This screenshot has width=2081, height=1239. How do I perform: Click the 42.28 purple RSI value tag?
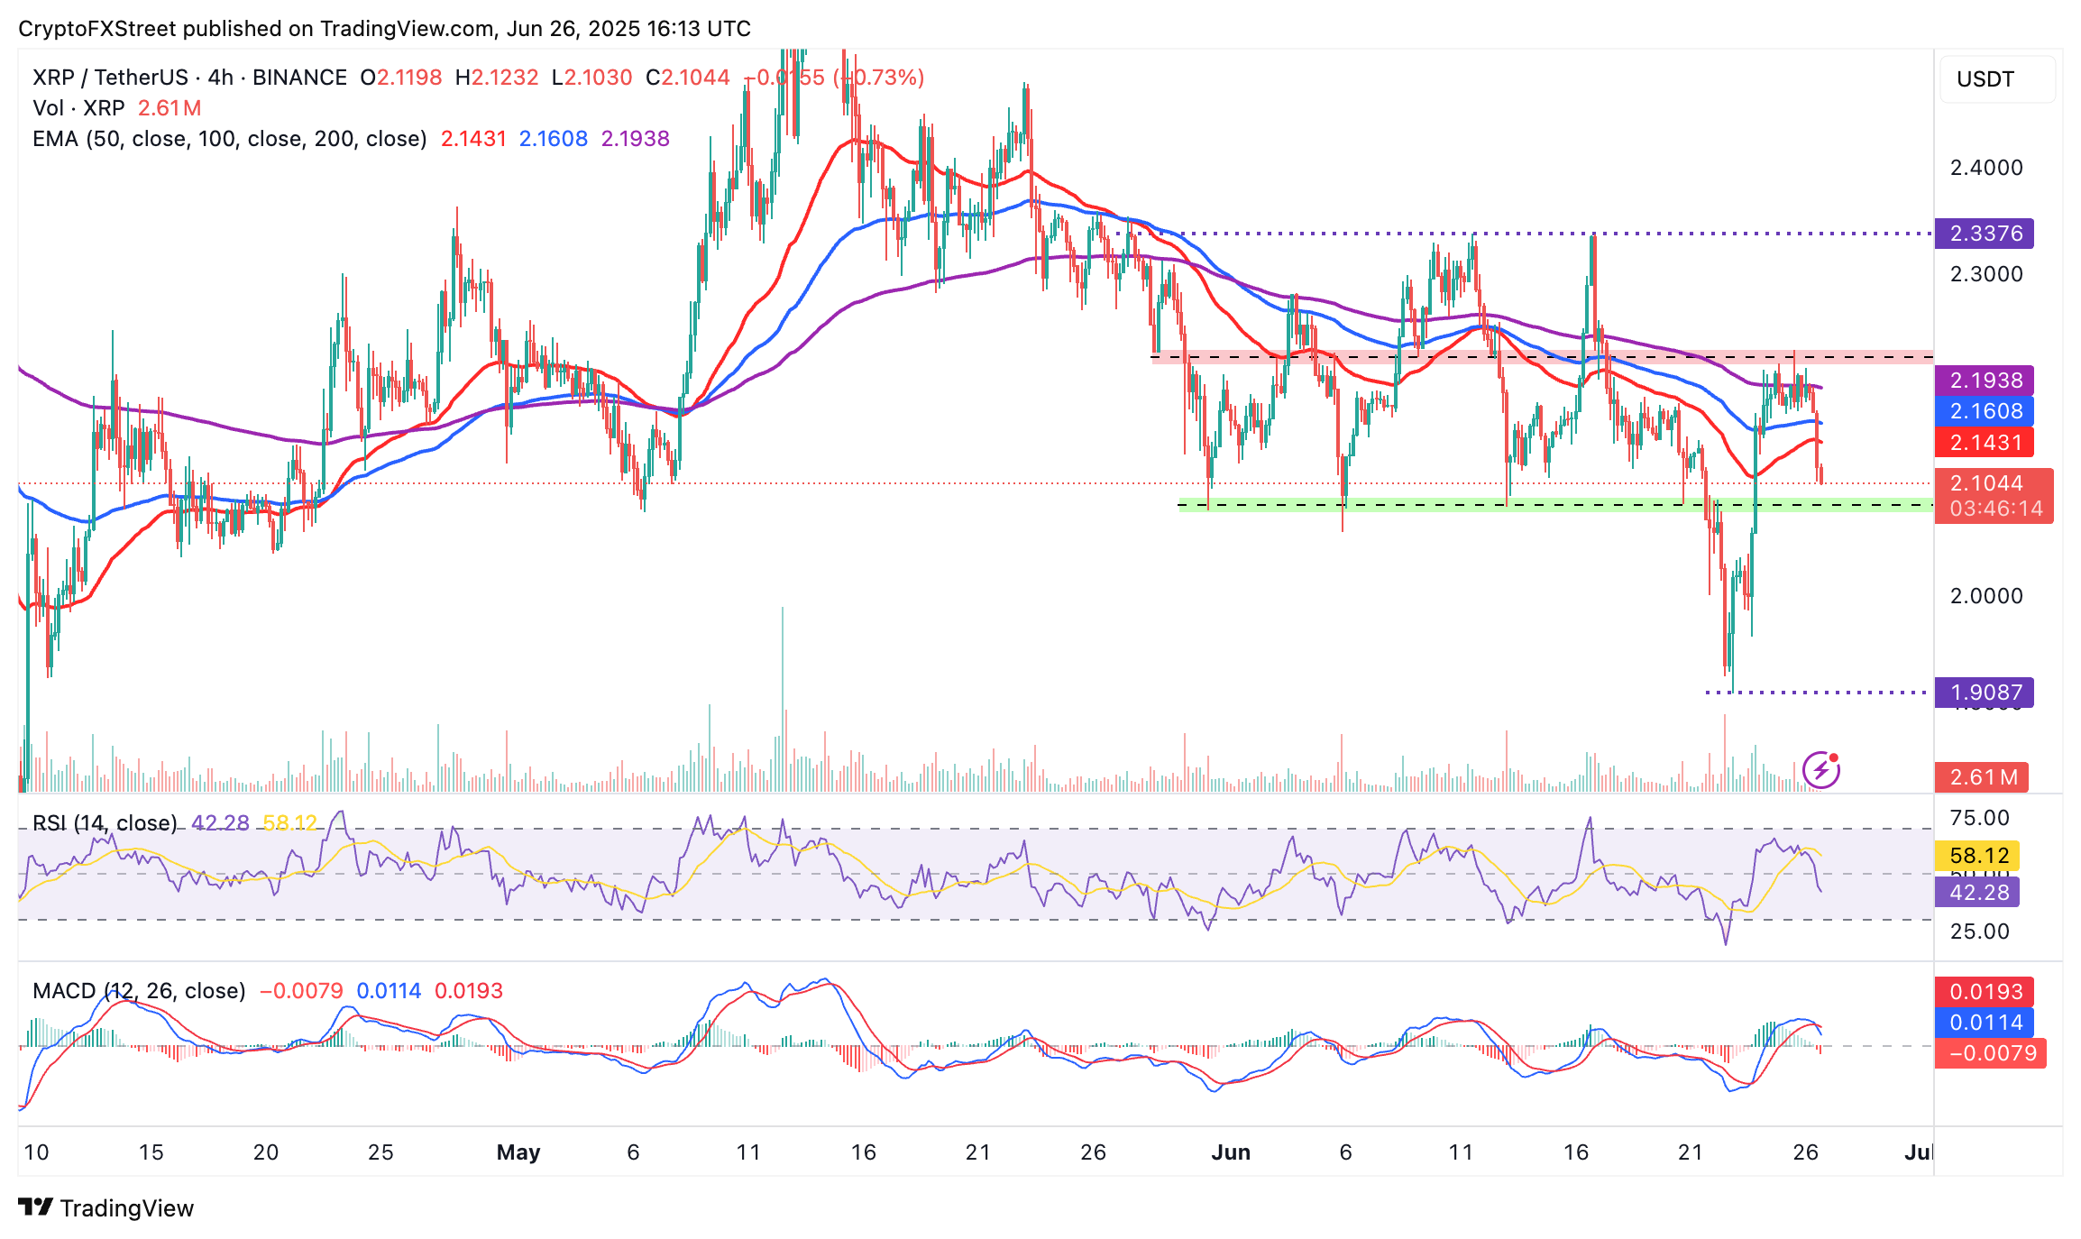1977,893
